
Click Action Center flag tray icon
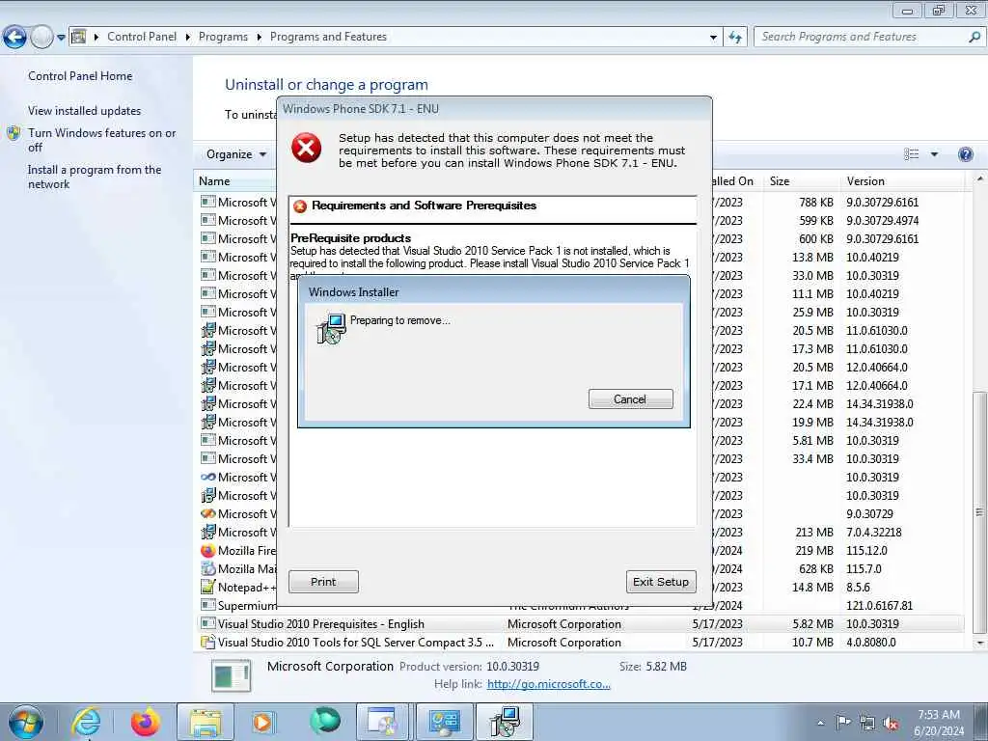coord(843,723)
